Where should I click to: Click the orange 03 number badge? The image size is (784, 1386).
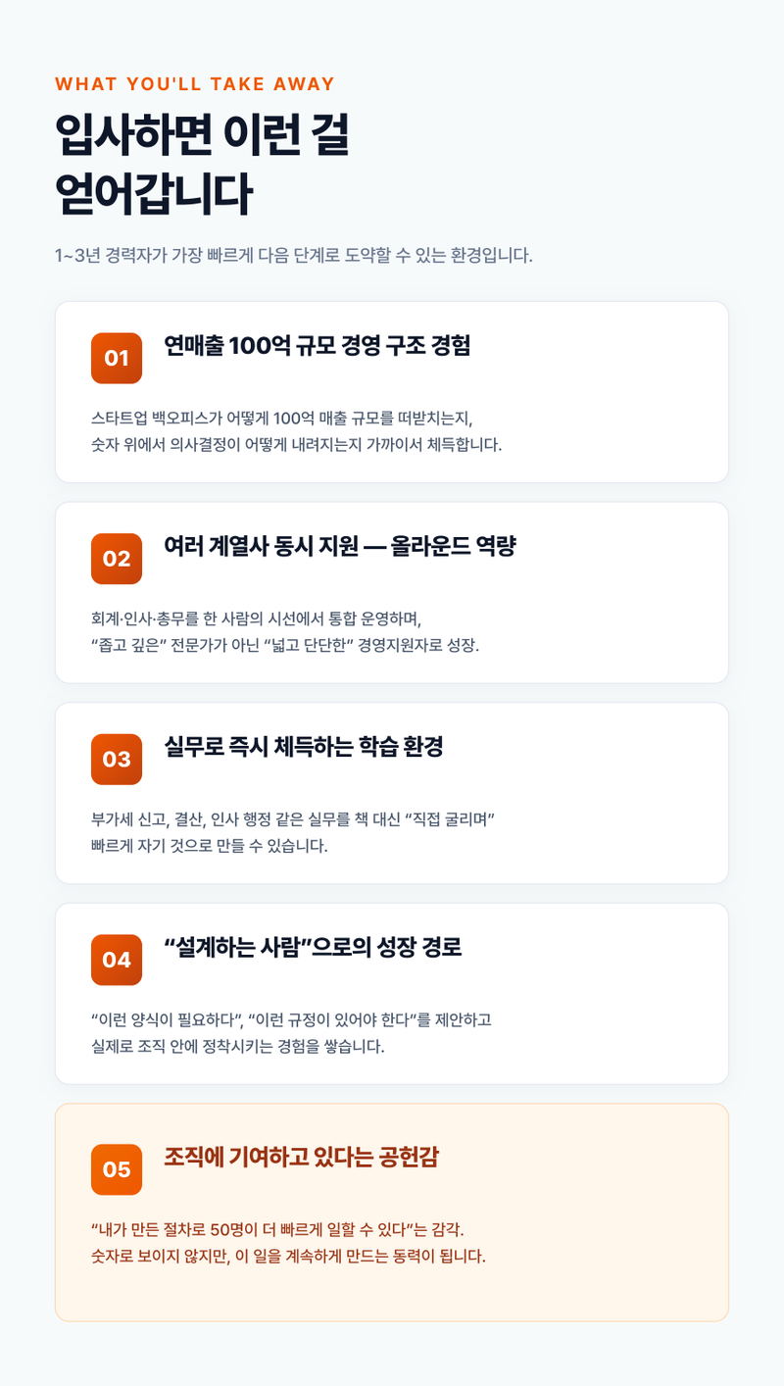coord(117,760)
